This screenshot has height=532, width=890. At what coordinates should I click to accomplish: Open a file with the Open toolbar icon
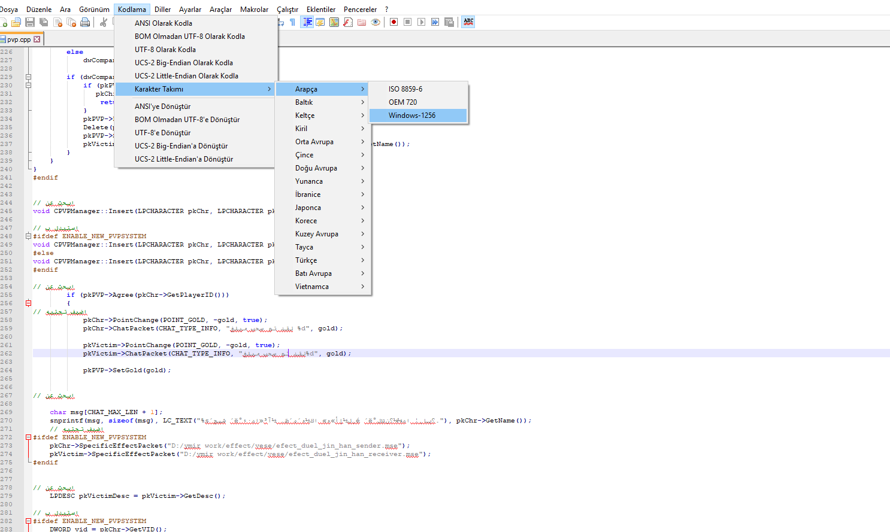16,22
